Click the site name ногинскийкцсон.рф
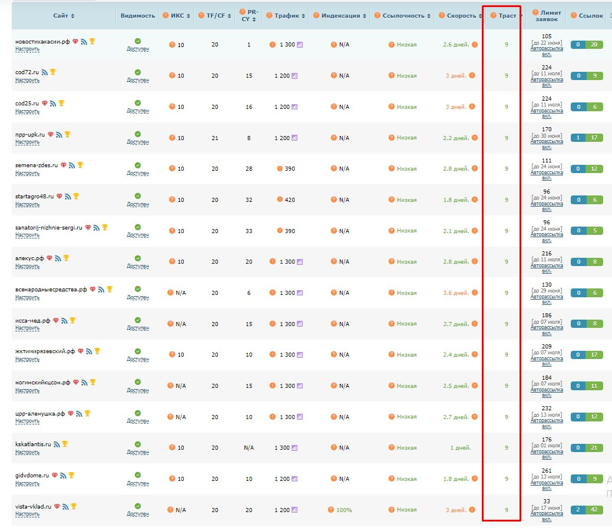This screenshot has width=612, height=528. [x=42, y=383]
